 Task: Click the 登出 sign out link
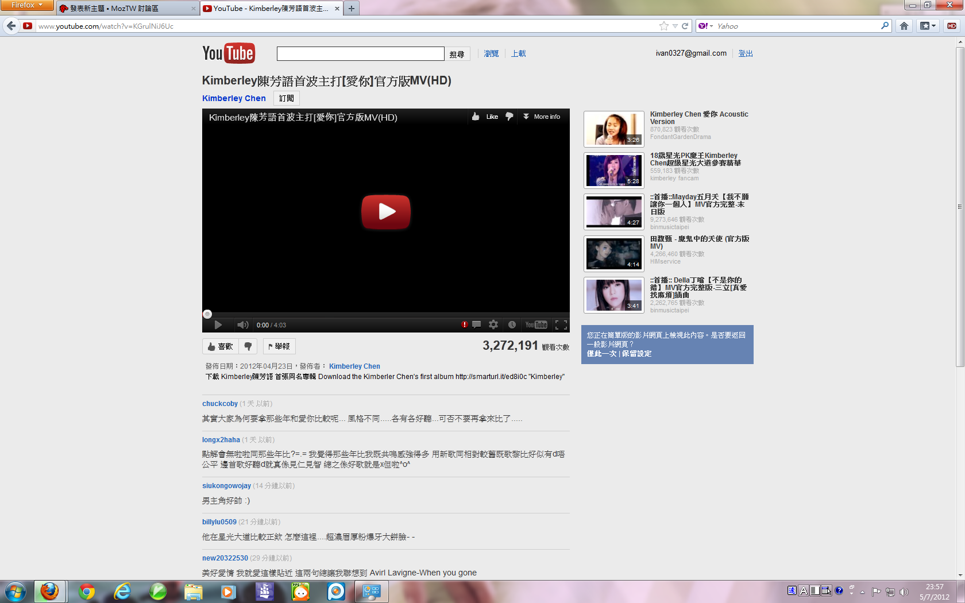click(x=746, y=53)
